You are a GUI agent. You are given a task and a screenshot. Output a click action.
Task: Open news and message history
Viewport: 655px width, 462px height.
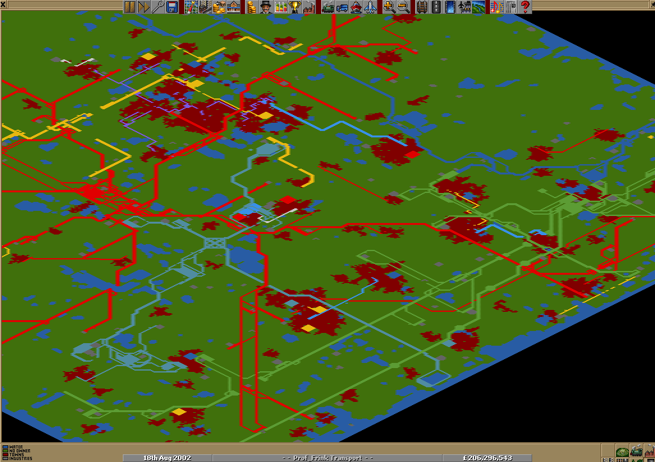point(511,6)
